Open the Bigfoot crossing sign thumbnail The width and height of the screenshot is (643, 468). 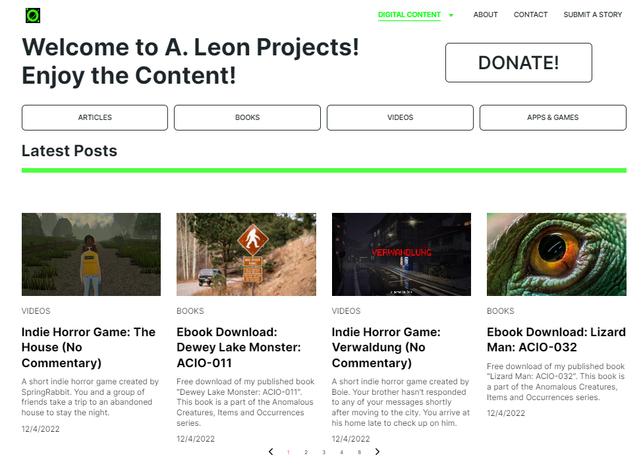tap(246, 254)
